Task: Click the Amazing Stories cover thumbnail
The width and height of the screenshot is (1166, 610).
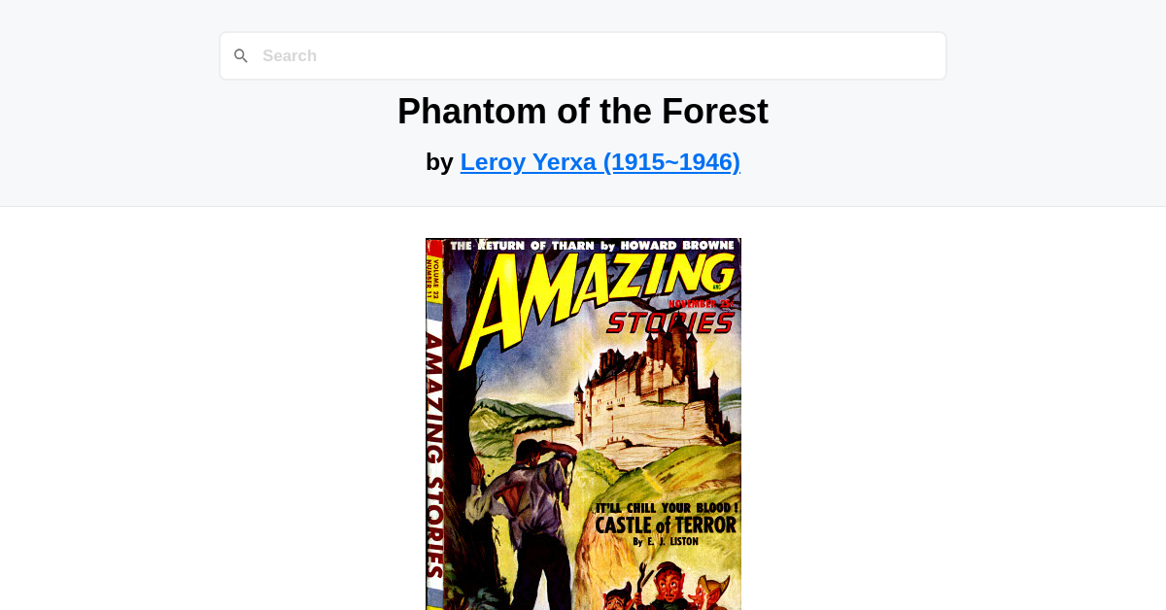Action: click(x=583, y=424)
